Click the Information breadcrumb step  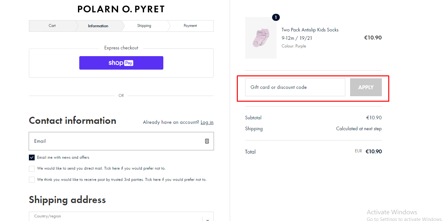tap(98, 26)
